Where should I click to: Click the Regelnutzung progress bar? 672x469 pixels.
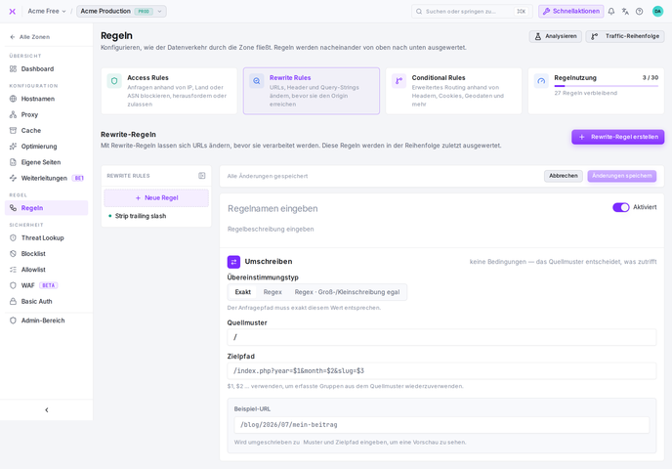click(606, 86)
